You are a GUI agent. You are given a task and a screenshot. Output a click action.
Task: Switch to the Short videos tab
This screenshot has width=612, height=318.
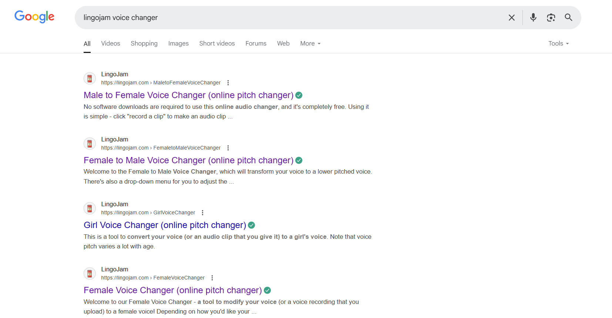coord(217,44)
